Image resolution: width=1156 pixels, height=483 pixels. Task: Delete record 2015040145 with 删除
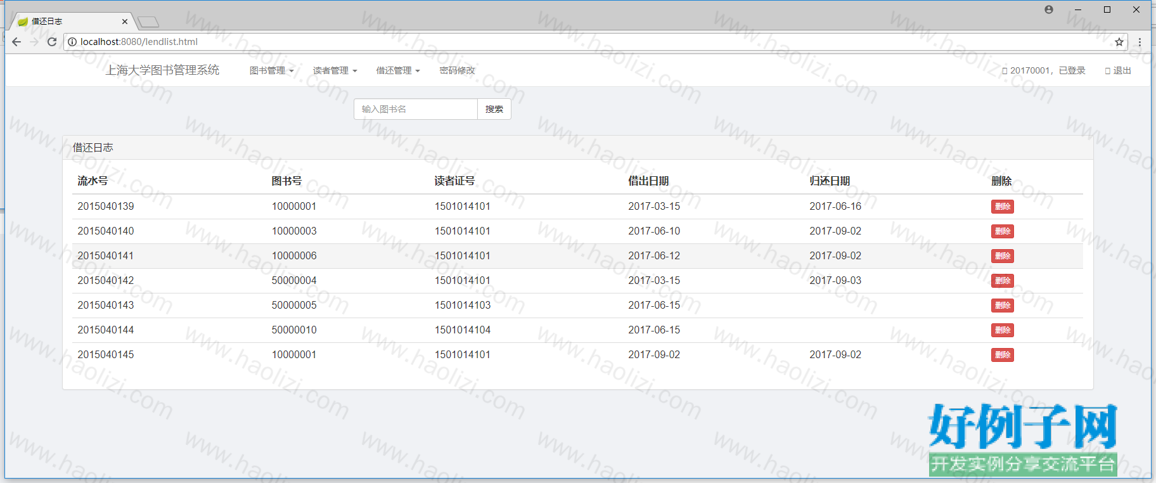(1002, 355)
